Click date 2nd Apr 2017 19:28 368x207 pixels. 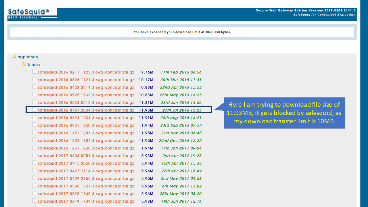point(182,156)
